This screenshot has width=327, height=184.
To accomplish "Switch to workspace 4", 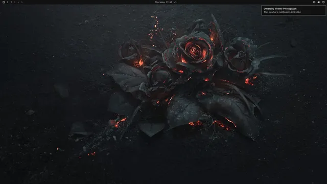I will (18, 2).
